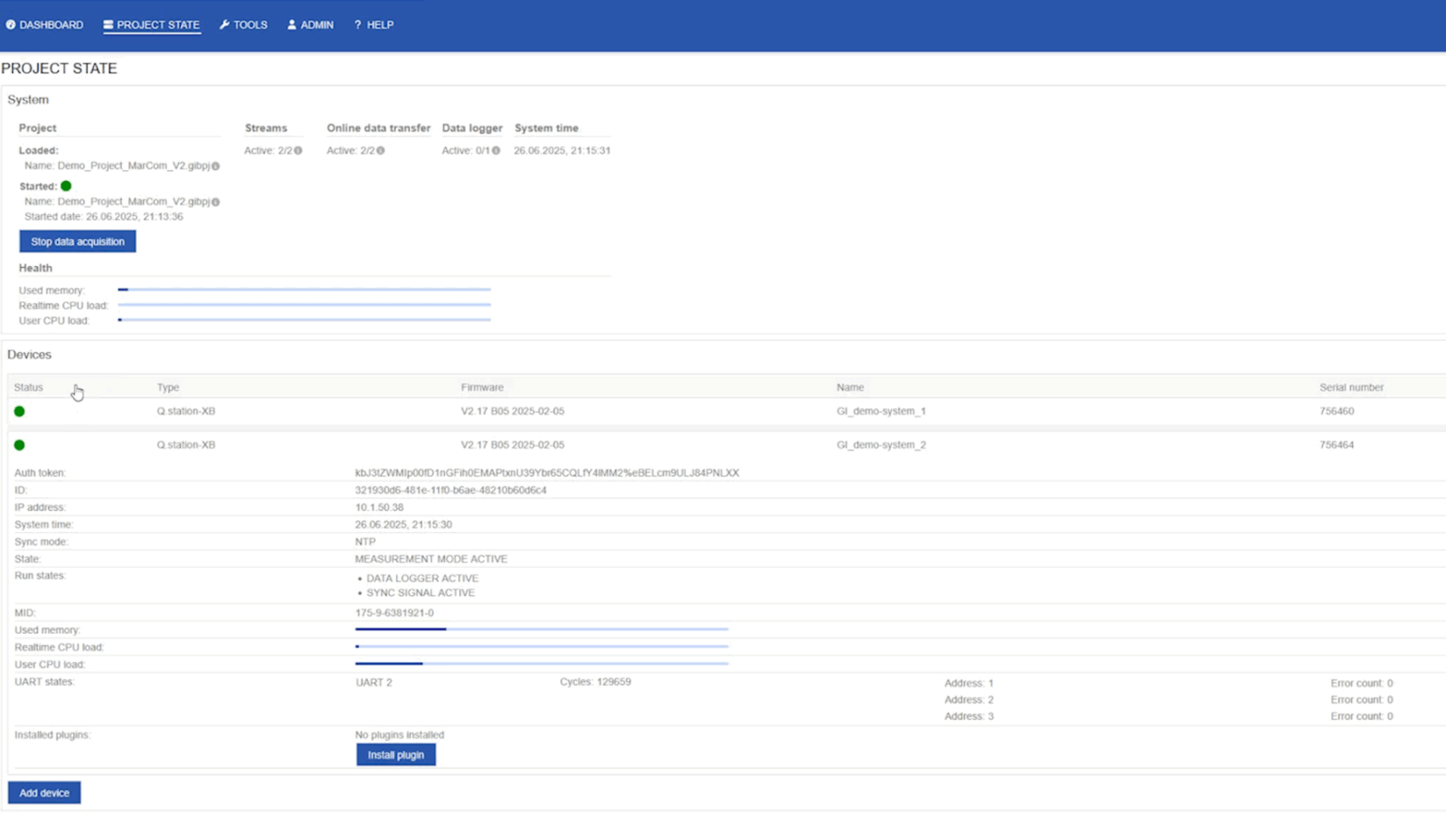Select the device Auth token text

click(x=547, y=473)
